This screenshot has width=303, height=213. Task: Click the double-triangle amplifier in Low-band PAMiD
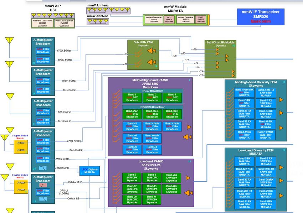point(188,193)
